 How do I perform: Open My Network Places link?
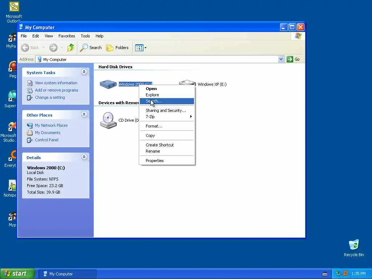tap(51, 125)
